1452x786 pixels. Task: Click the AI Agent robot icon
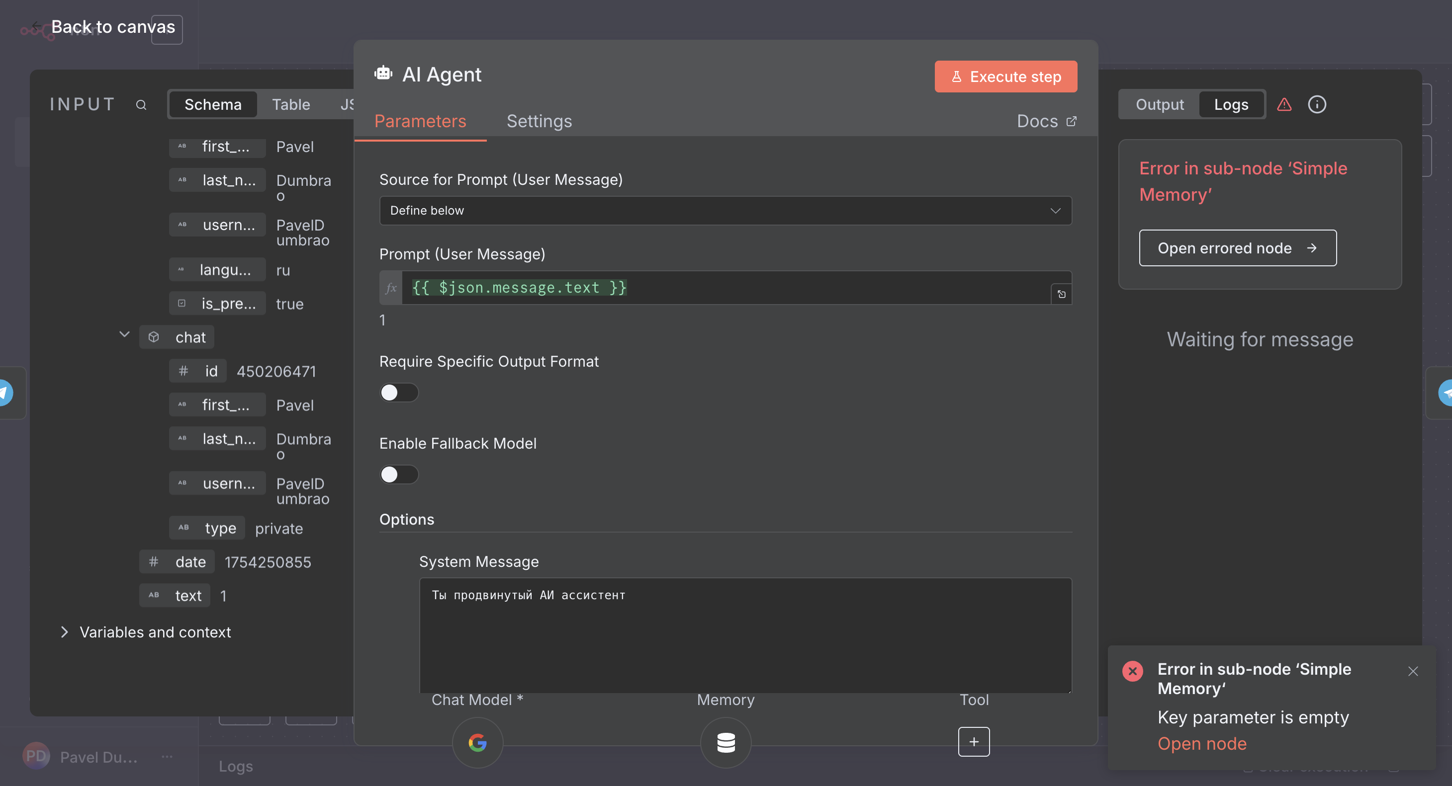tap(383, 74)
